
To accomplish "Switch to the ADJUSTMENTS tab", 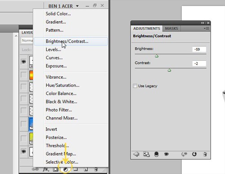I will (x=147, y=28).
